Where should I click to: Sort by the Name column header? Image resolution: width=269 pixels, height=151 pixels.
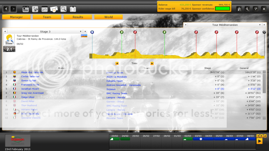[61, 68]
